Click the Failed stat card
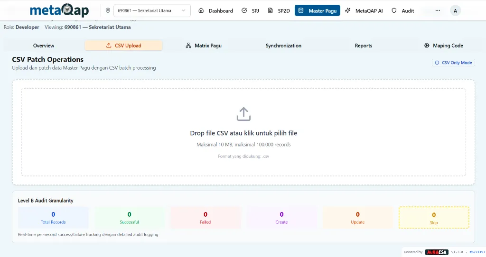 (x=205, y=218)
